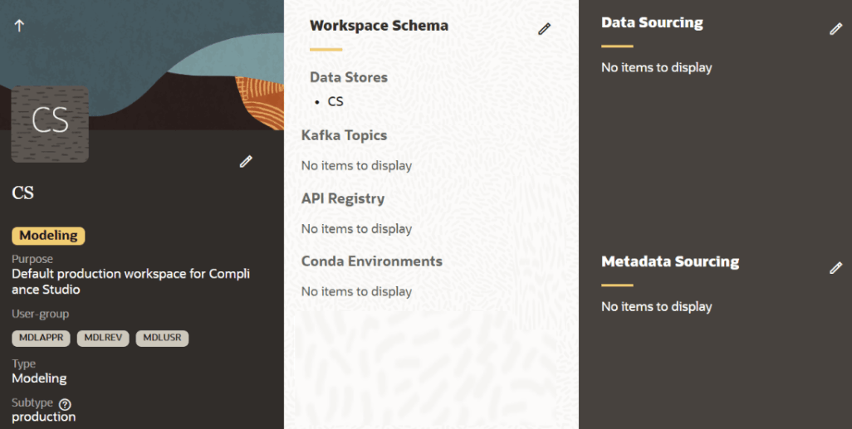Click the Kafka Topics heading
Screen dimensions: 852x429
point(344,135)
